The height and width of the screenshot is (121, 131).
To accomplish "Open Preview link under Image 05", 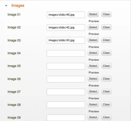I will (x=94, y=72).
